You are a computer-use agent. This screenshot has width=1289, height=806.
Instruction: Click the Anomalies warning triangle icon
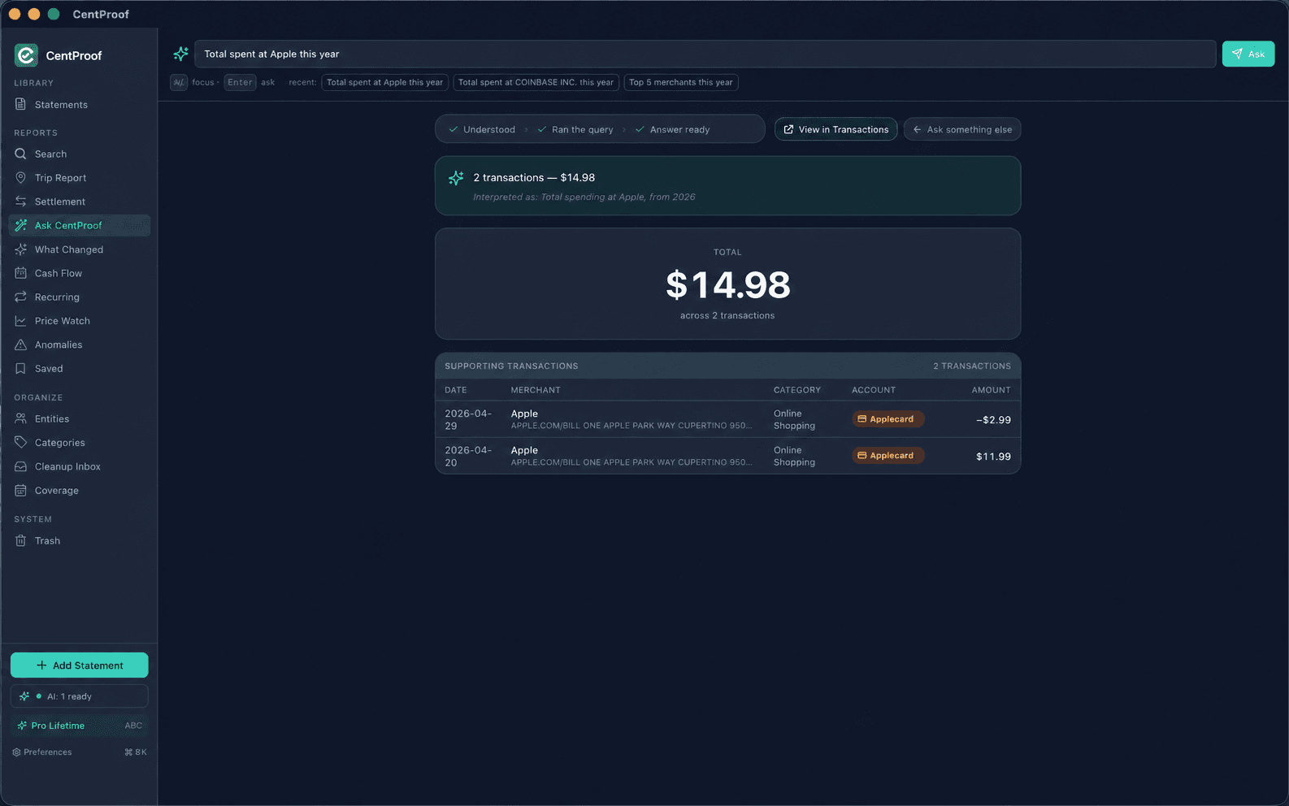coord(21,344)
